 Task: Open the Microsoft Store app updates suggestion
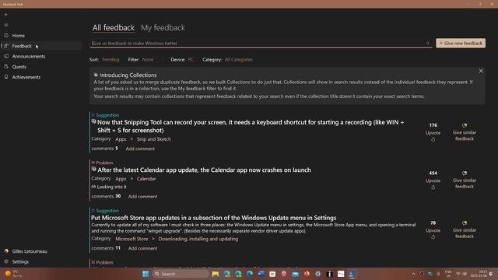(x=213, y=218)
